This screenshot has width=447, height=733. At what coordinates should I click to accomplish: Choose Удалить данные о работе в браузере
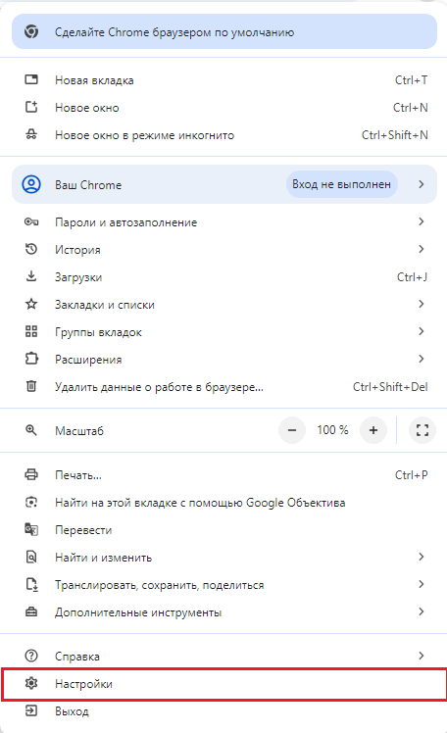[x=223, y=387]
